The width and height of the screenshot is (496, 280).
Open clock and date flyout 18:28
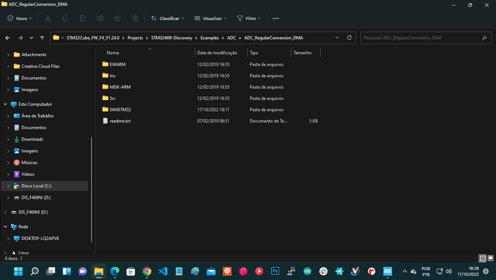point(468,271)
